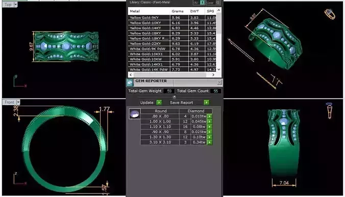Click green arrow for 3.10 X 3.10 row

209,142
